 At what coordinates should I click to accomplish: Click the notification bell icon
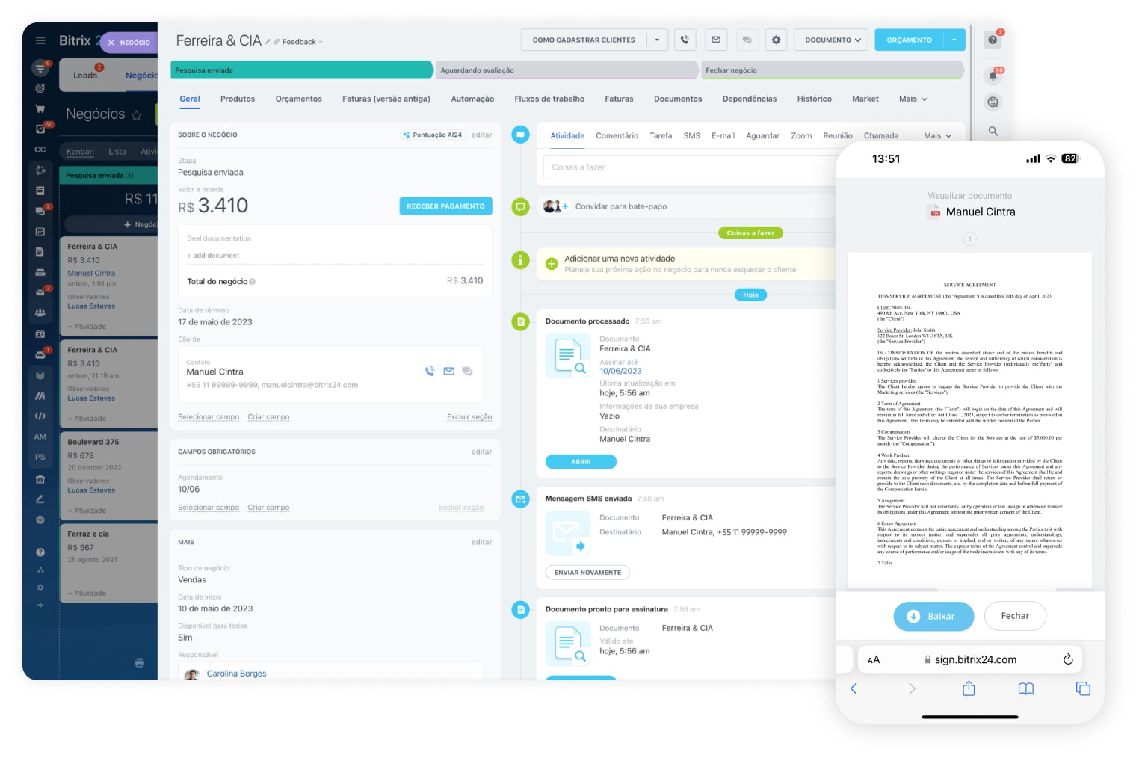point(993,76)
